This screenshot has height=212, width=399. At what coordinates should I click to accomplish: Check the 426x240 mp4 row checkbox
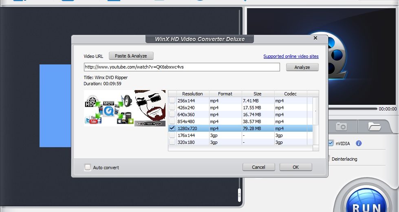[x=172, y=107]
